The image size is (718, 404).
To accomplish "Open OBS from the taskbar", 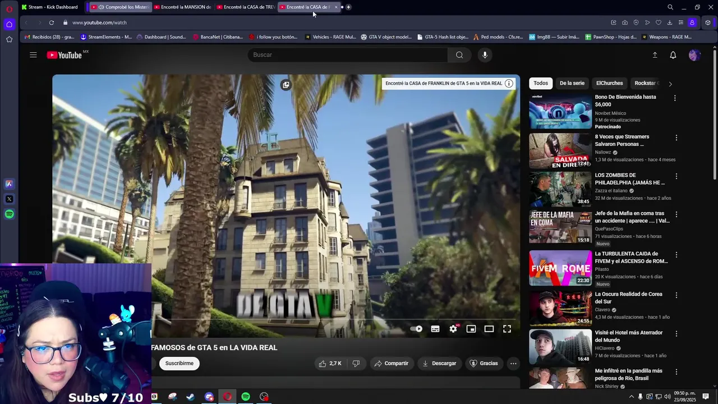I will pos(264,397).
